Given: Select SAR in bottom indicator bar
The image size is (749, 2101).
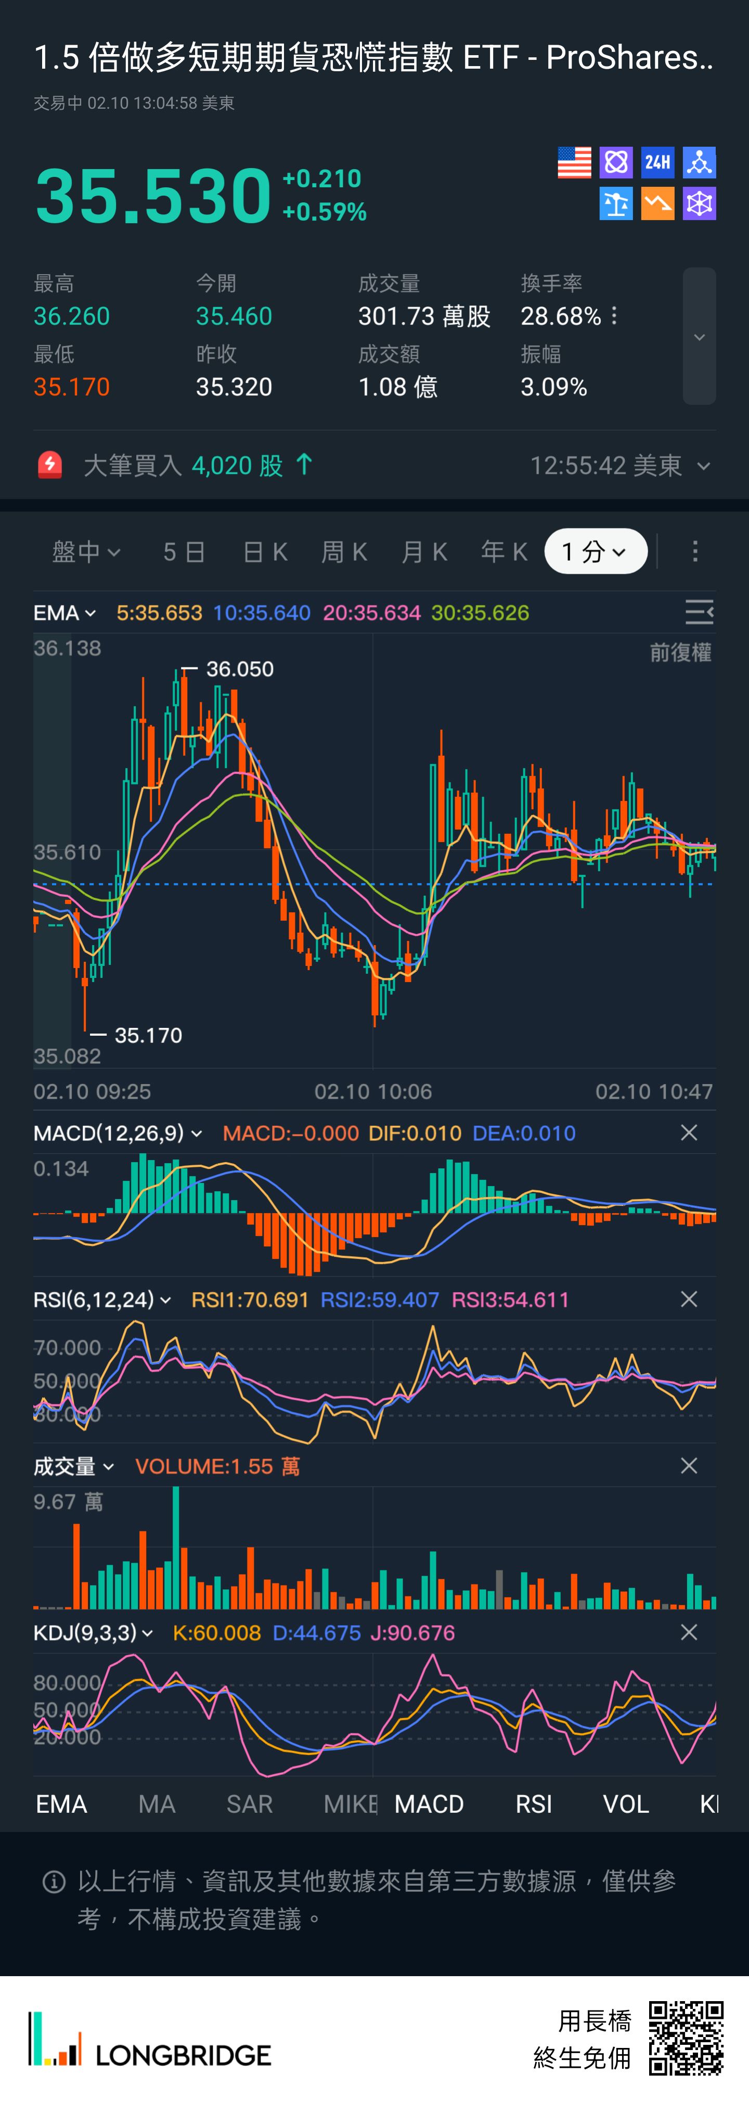Looking at the screenshot, I should pyautogui.click(x=250, y=1804).
